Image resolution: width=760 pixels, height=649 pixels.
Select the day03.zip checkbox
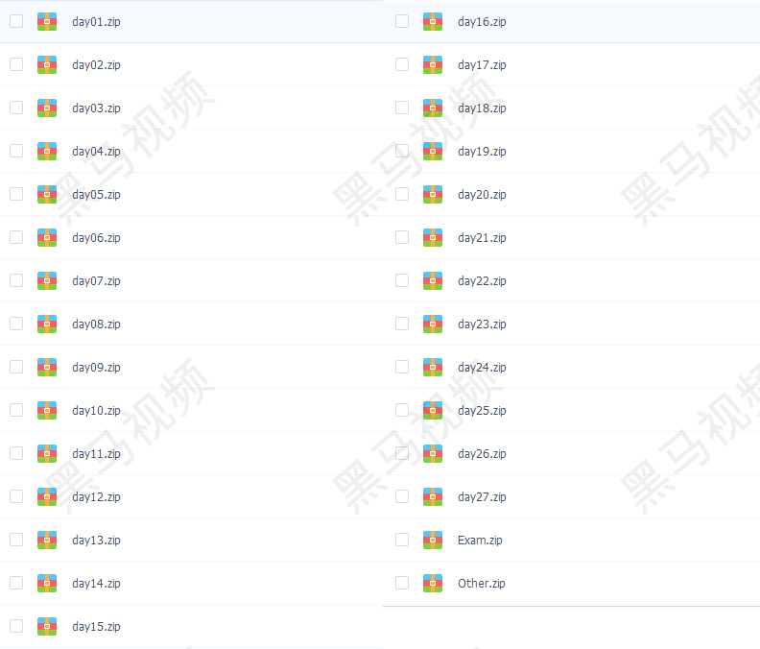click(16, 108)
